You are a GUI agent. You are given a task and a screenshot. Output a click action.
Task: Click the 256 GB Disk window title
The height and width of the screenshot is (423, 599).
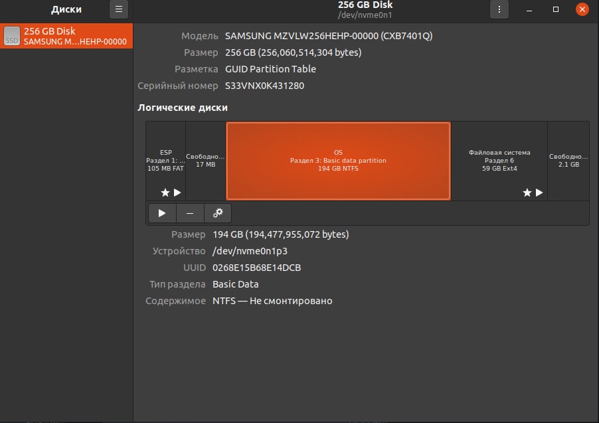[x=365, y=5]
